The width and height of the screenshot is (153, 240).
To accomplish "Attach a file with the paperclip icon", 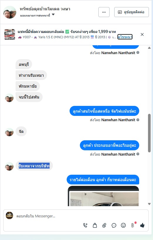I will [x=104, y=225].
